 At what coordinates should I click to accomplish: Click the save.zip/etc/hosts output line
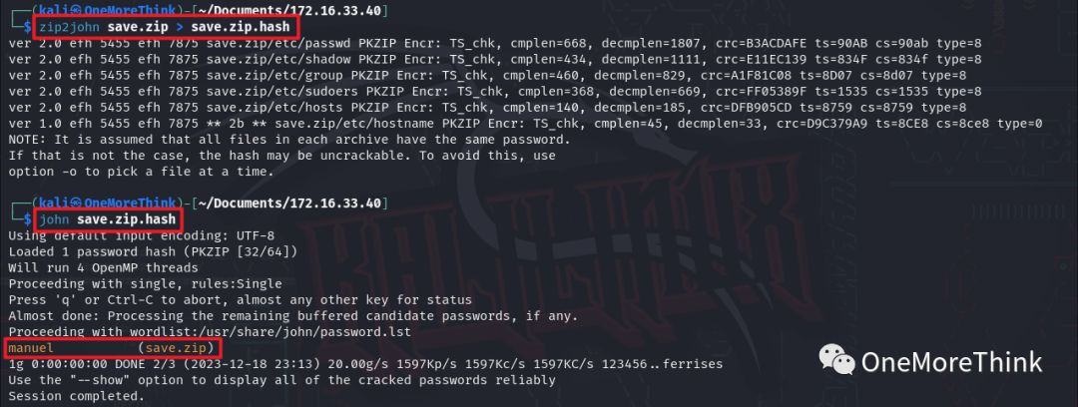tap(487, 108)
